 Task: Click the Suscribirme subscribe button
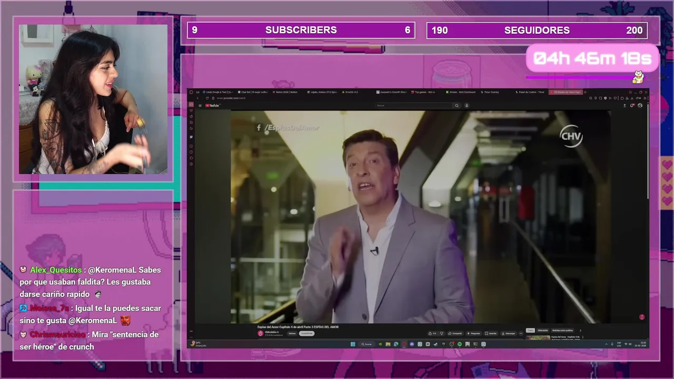pos(306,333)
